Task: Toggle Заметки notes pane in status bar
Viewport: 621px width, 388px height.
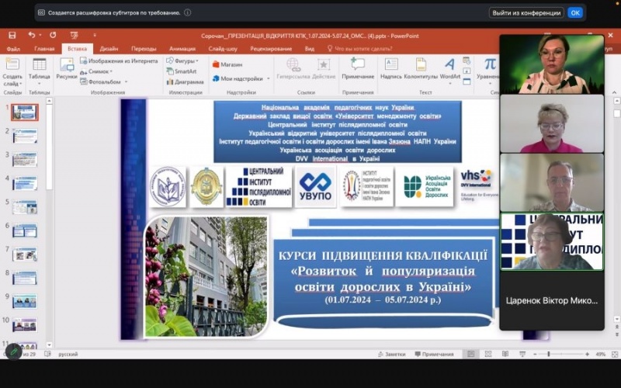Action: pyautogui.click(x=390, y=354)
